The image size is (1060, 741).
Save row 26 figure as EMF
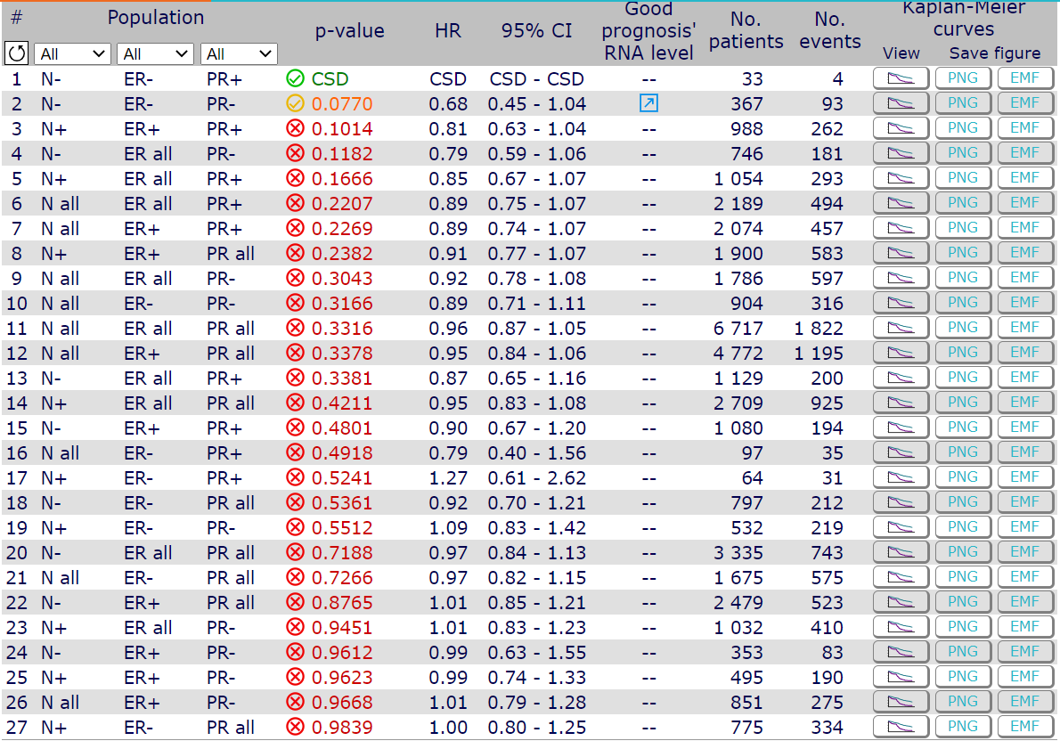(1025, 702)
